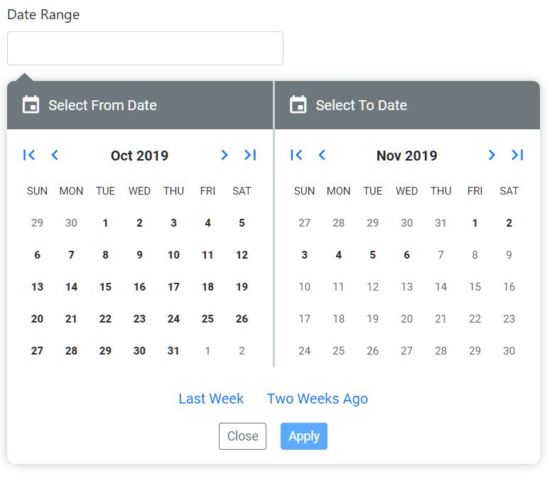Click the calendar icon beside Select From Date

(31, 105)
